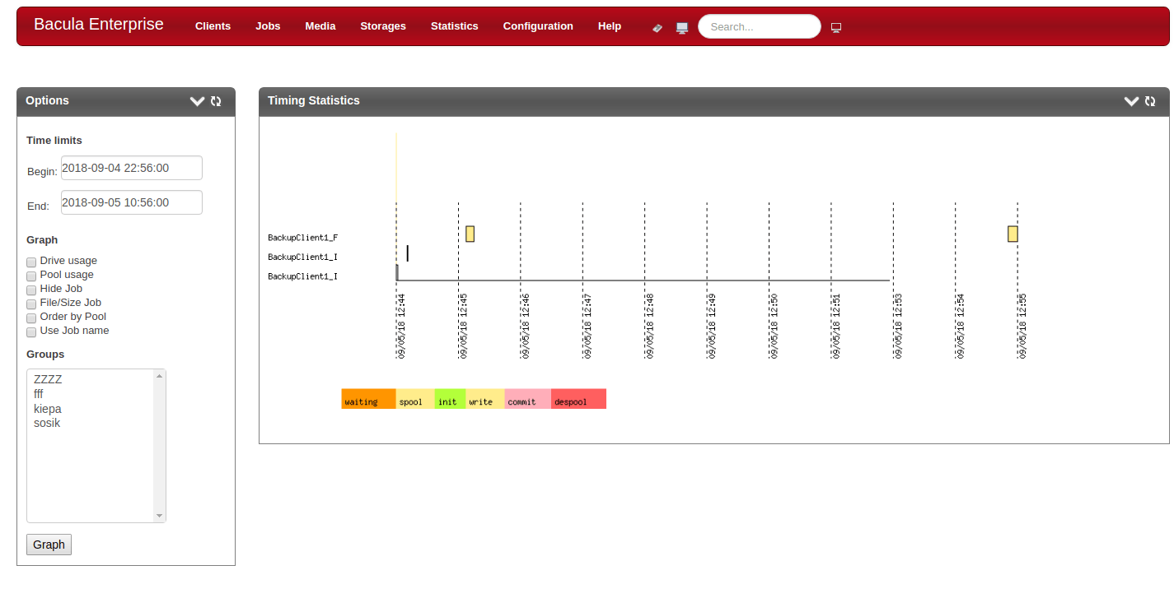1174x612 pixels.
Task: Open the Clients menu
Action: coord(213,26)
